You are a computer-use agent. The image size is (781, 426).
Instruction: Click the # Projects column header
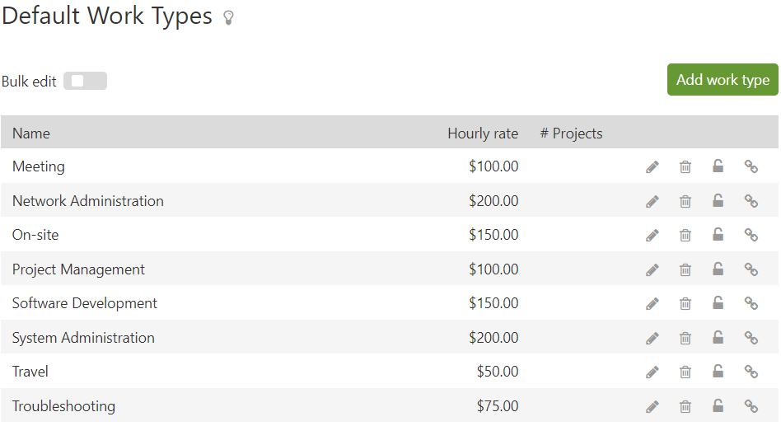tap(571, 133)
